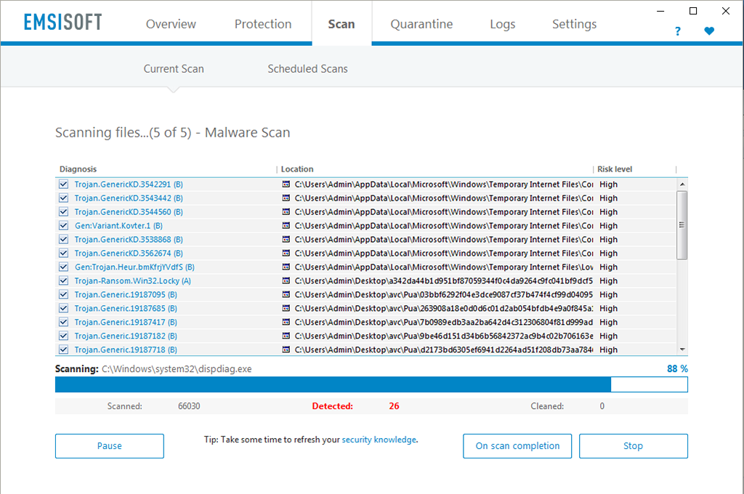Open the Scheduled Scans subtab
Viewport: 744px width, 494px height.
point(307,69)
